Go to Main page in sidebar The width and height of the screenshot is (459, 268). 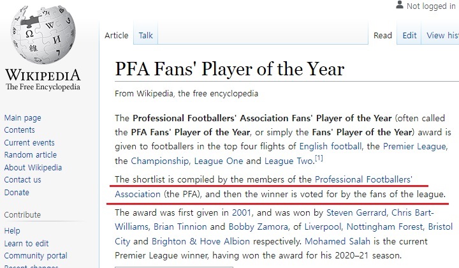click(x=22, y=118)
